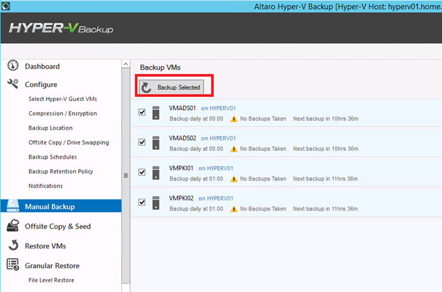Click the VMADS02 name
The height and width of the screenshot is (292, 442).
point(182,139)
